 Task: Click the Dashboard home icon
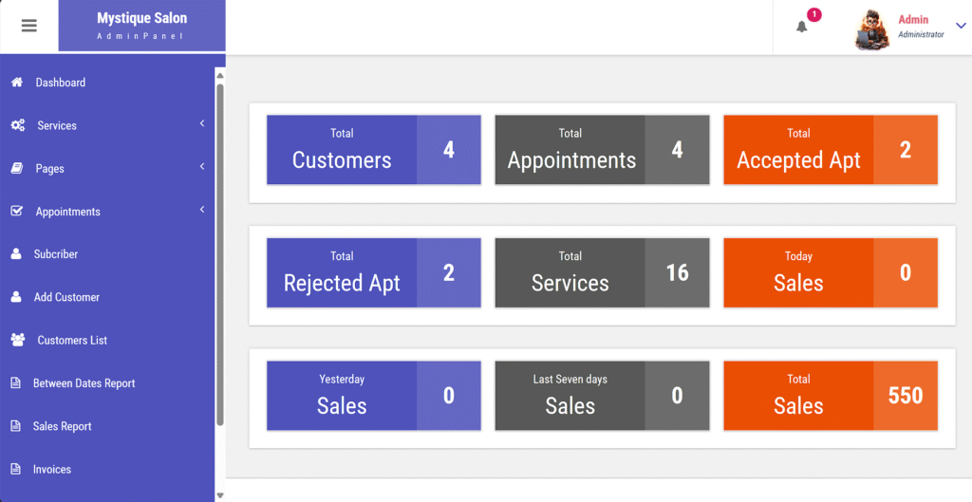tap(17, 83)
